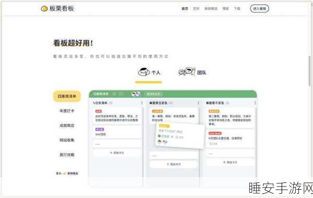Click 添加卡片 under 重要不紧急 column
The width and height of the screenshot is (313, 198).
(x=230, y=163)
